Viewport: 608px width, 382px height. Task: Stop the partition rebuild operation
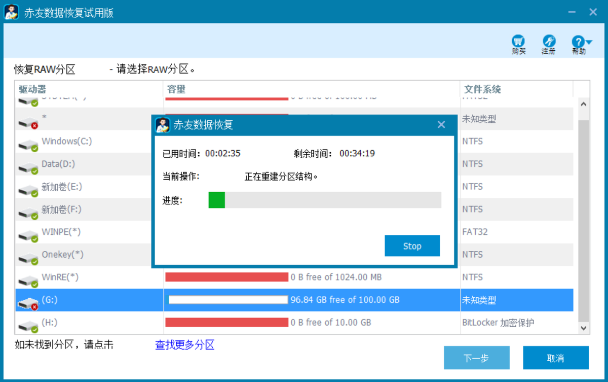(x=412, y=246)
